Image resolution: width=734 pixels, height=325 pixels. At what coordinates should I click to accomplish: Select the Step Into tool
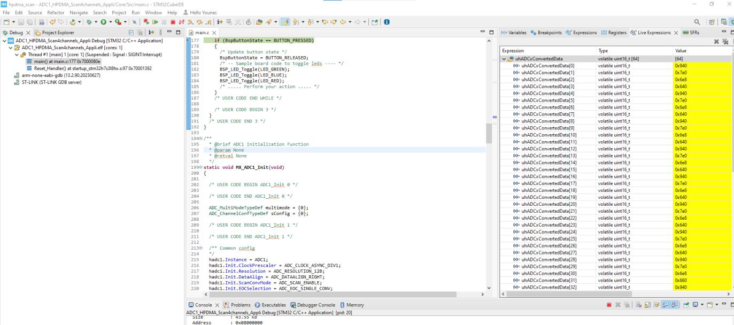click(191, 21)
